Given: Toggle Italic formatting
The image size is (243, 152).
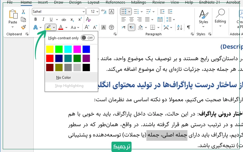Looking at the screenshot, I should (43, 19).
